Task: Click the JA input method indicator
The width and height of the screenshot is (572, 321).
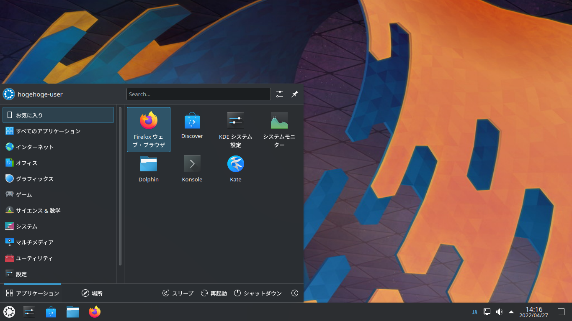Action: (474, 312)
